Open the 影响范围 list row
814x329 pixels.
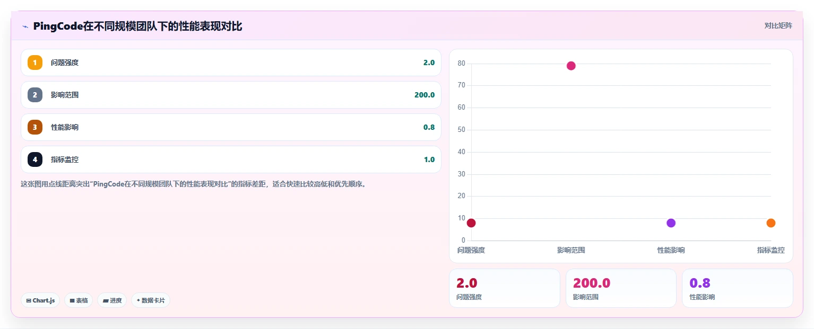coord(231,95)
